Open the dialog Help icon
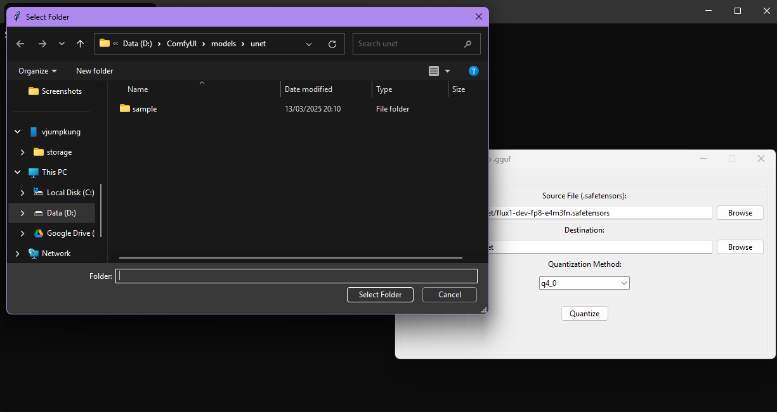 [473, 71]
